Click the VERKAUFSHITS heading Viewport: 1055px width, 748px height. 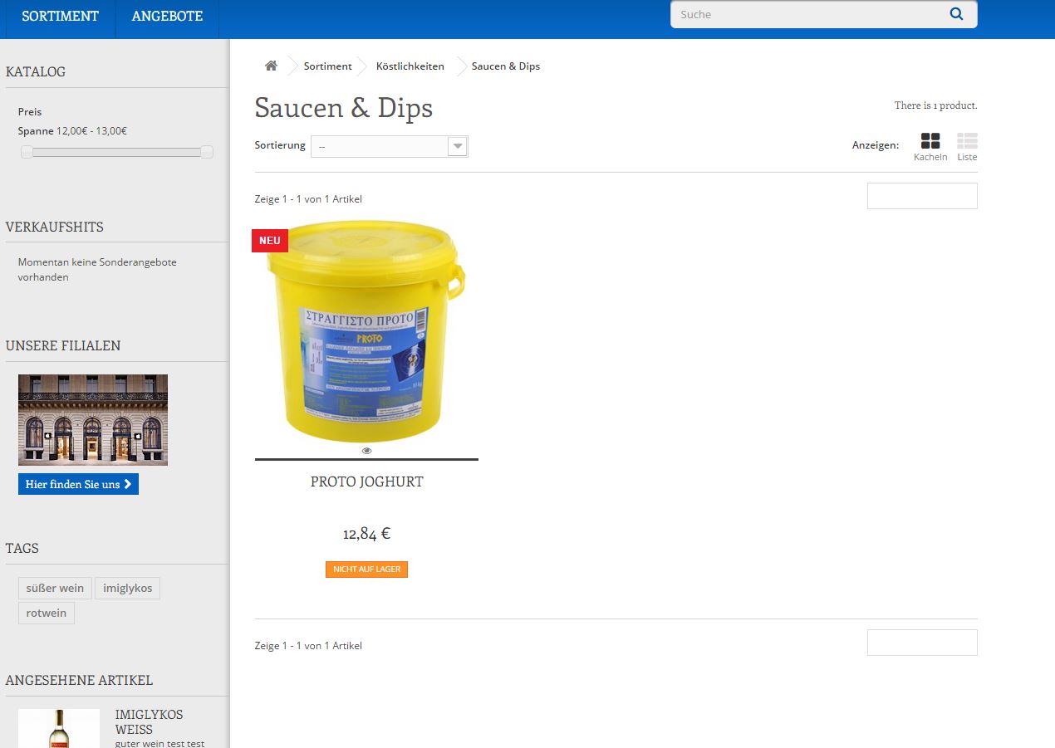55,227
